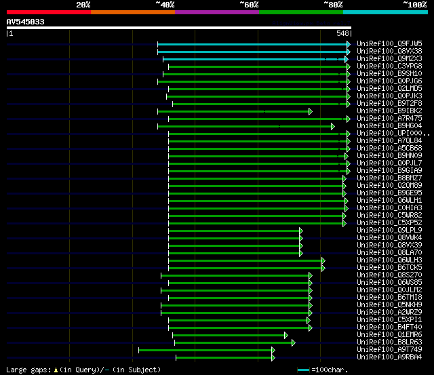
Task: Click the cyan =100char. scale bar
Action: pyautogui.click(x=303, y=370)
